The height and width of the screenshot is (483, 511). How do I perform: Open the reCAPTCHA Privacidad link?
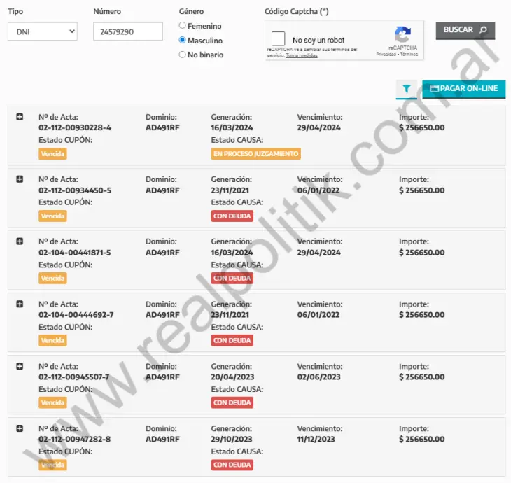click(386, 55)
